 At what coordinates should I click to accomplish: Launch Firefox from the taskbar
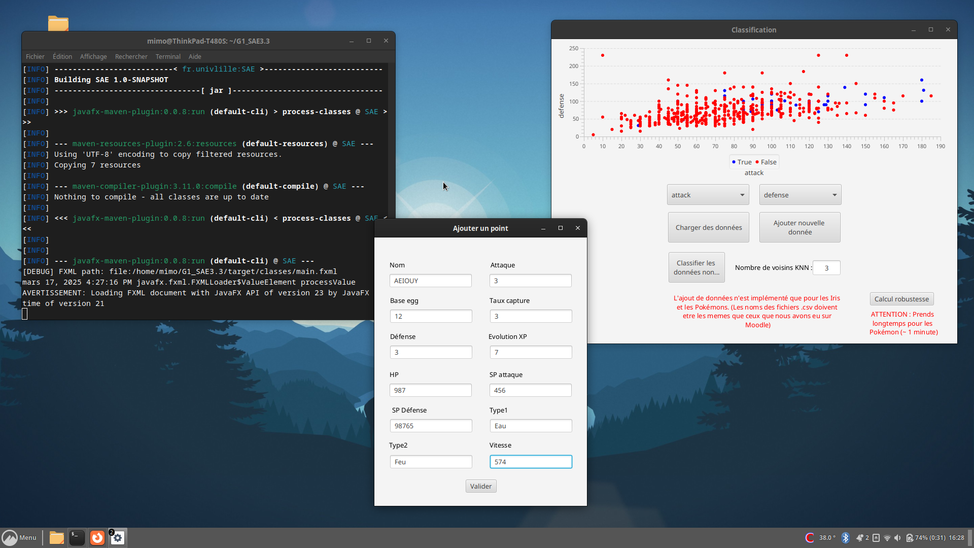point(97,538)
